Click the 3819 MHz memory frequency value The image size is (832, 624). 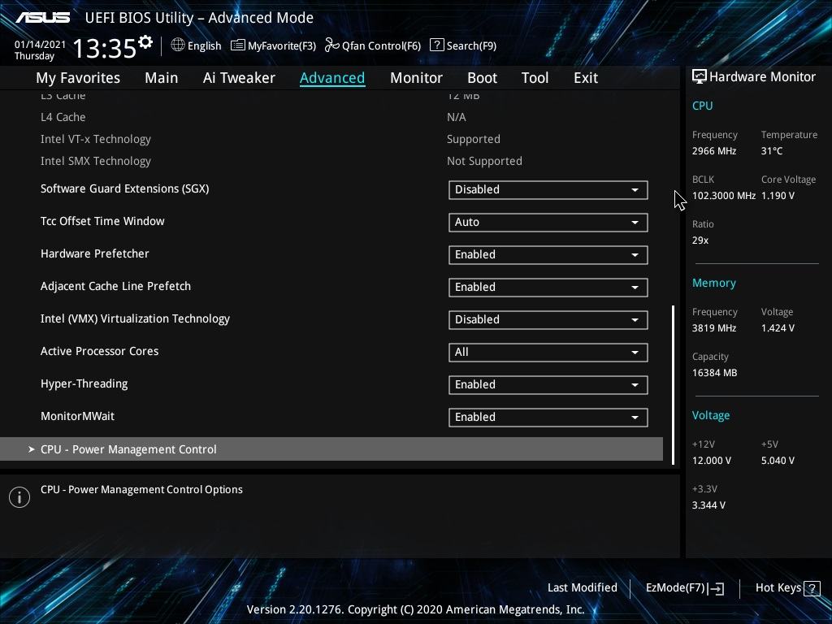click(713, 328)
